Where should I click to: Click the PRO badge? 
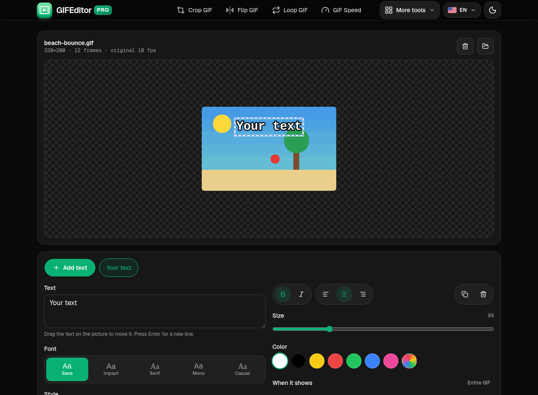click(x=103, y=10)
